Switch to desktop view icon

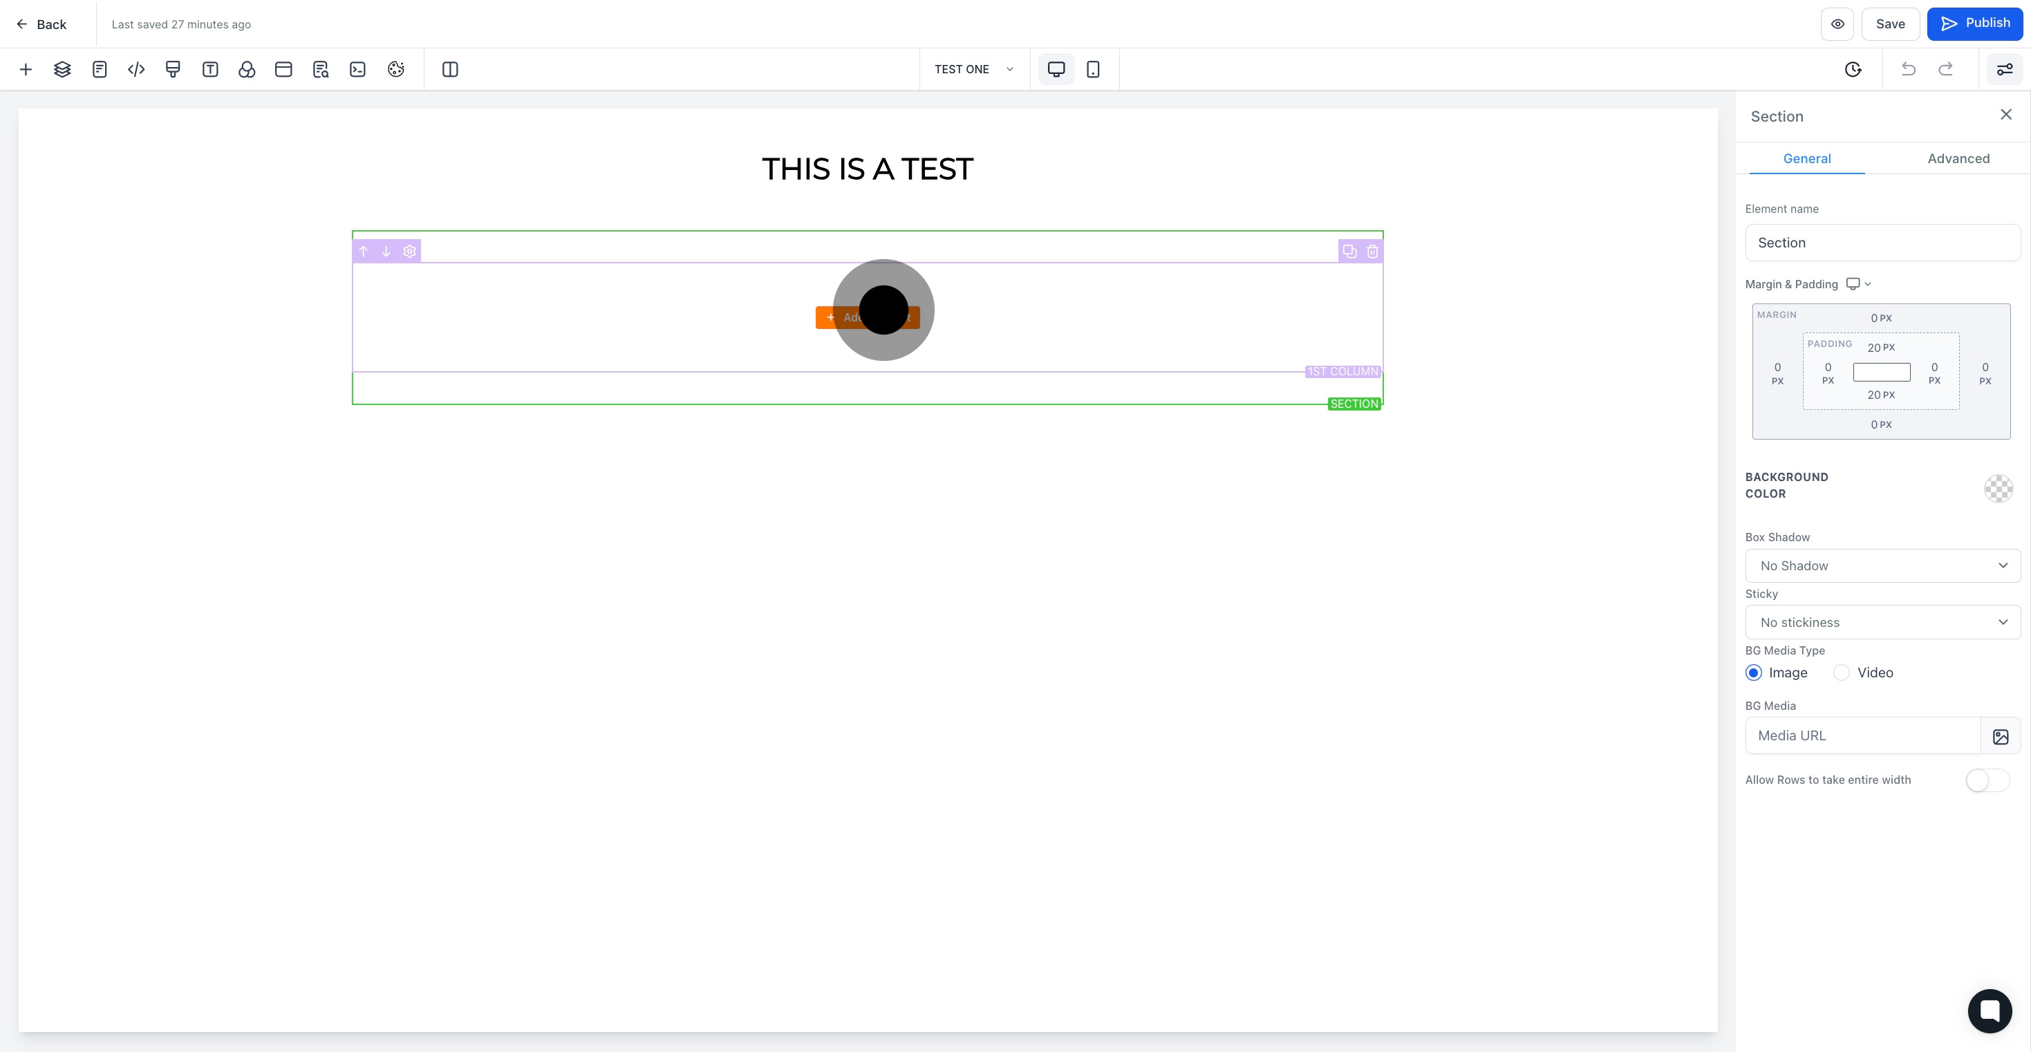[1056, 69]
